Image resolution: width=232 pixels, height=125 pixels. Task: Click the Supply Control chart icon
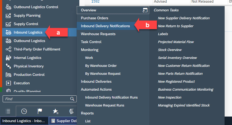8,24
